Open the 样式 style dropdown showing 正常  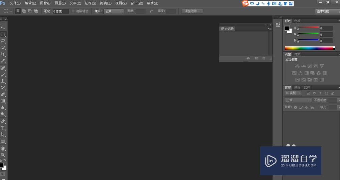(114, 11)
